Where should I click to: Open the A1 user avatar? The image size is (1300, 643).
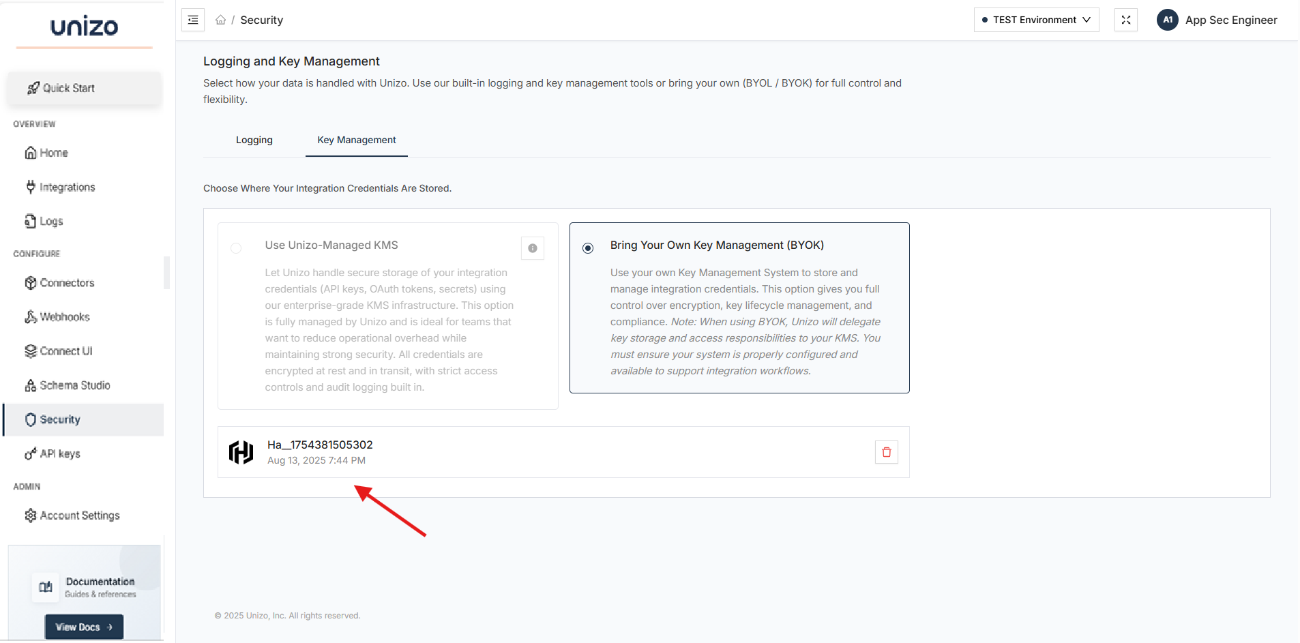coord(1168,20)
